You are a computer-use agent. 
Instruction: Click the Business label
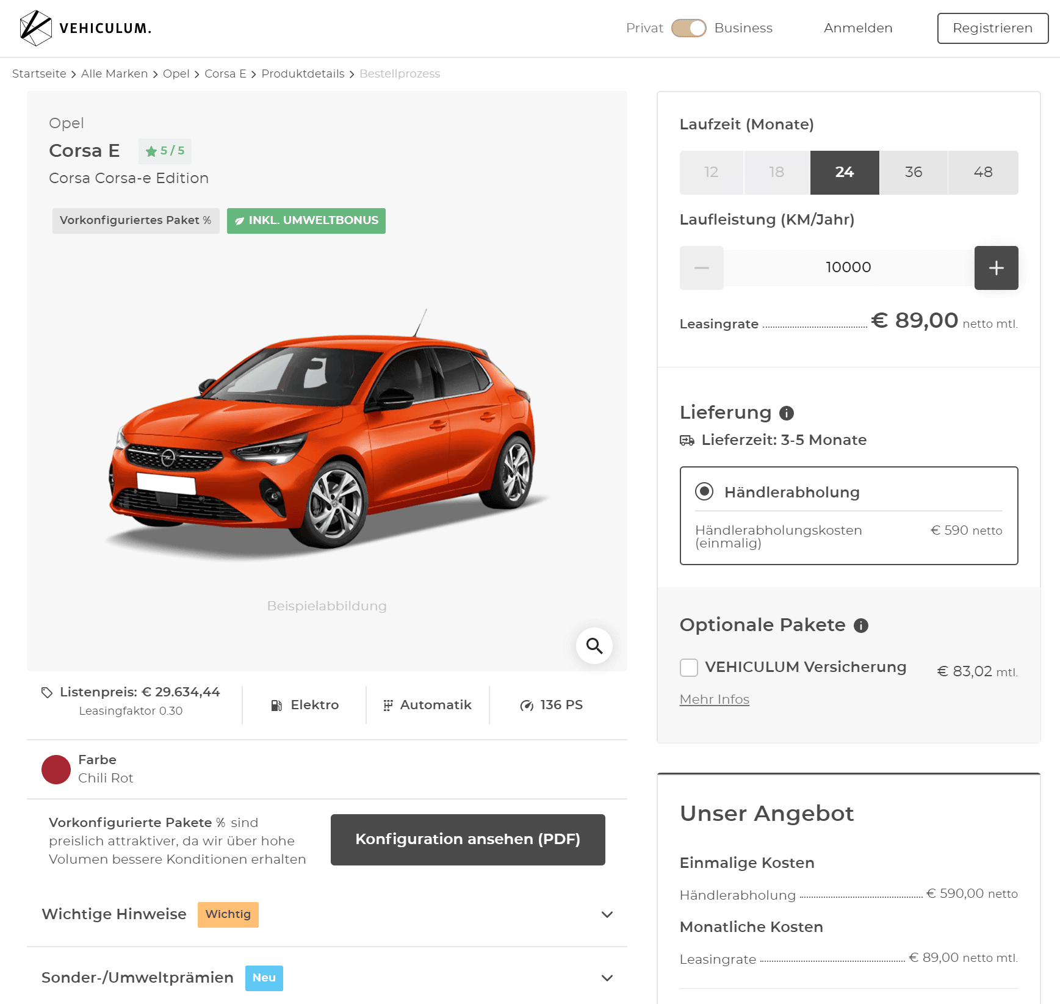click(743, 28)
